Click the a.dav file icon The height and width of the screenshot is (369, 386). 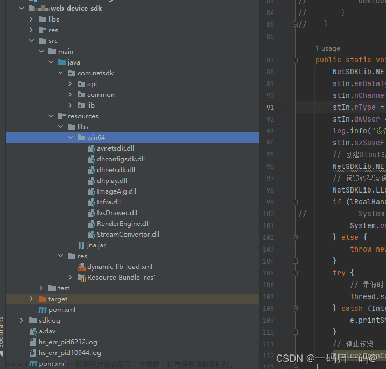pyautogui.click(x=33, y=331)
